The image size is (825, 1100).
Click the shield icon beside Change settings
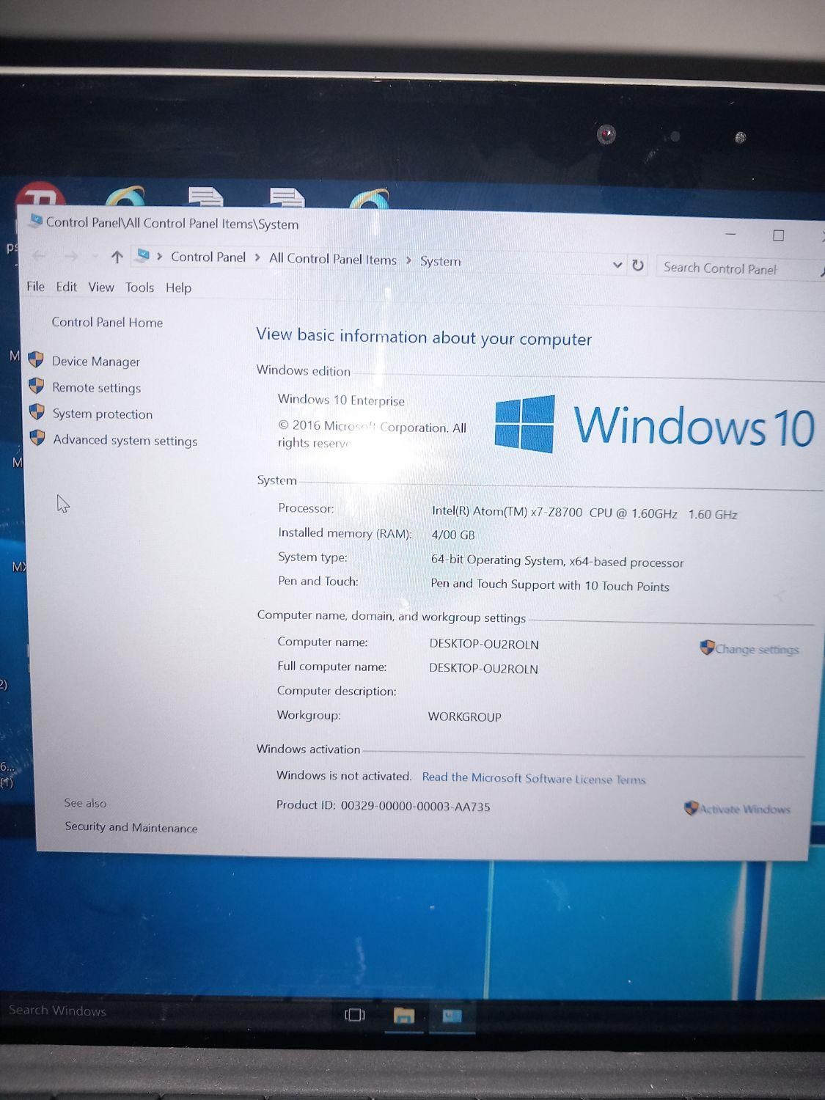click(706, 648)
